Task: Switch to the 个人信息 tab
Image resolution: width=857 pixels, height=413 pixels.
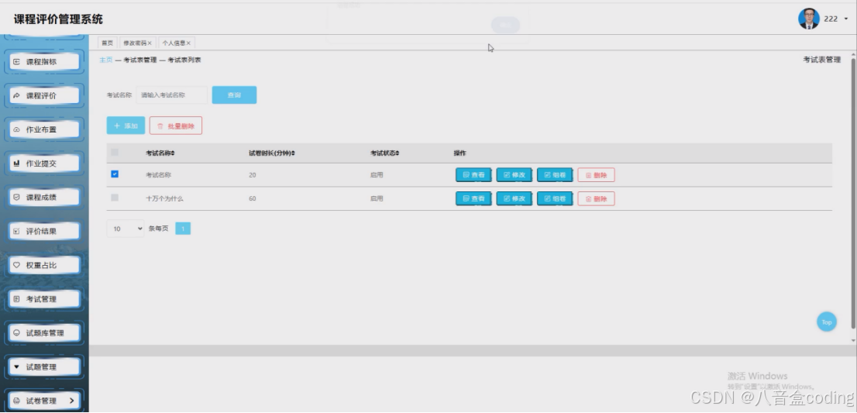Action: pos(174,43)
